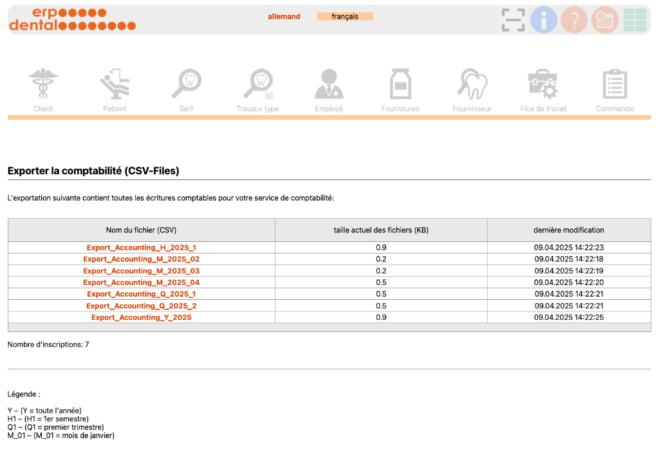
Task: Click the date 09.04.2025 14:22:20
Action: [569, 282]
